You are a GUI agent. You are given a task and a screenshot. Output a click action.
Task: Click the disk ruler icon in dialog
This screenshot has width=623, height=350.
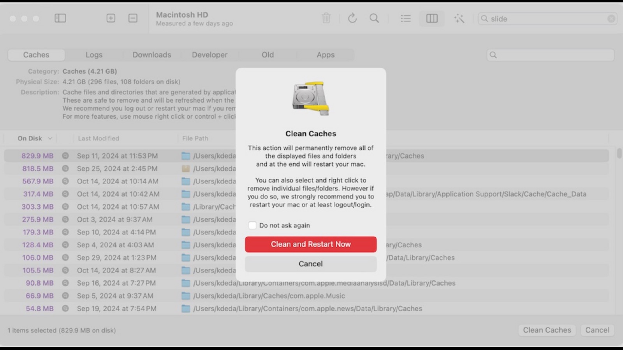(x=311, y=98)
